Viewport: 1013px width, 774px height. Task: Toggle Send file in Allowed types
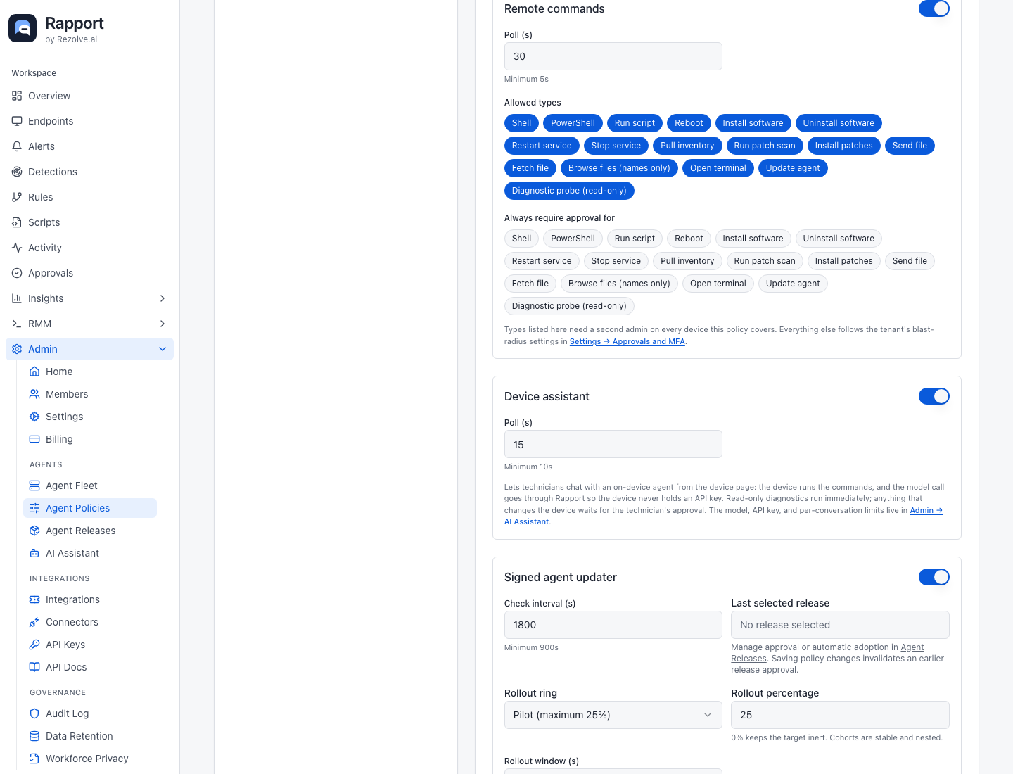tap(910, 146)
